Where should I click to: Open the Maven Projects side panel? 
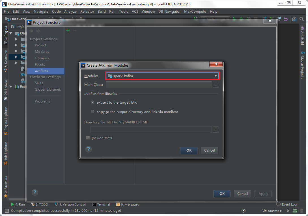coord(303,65)
